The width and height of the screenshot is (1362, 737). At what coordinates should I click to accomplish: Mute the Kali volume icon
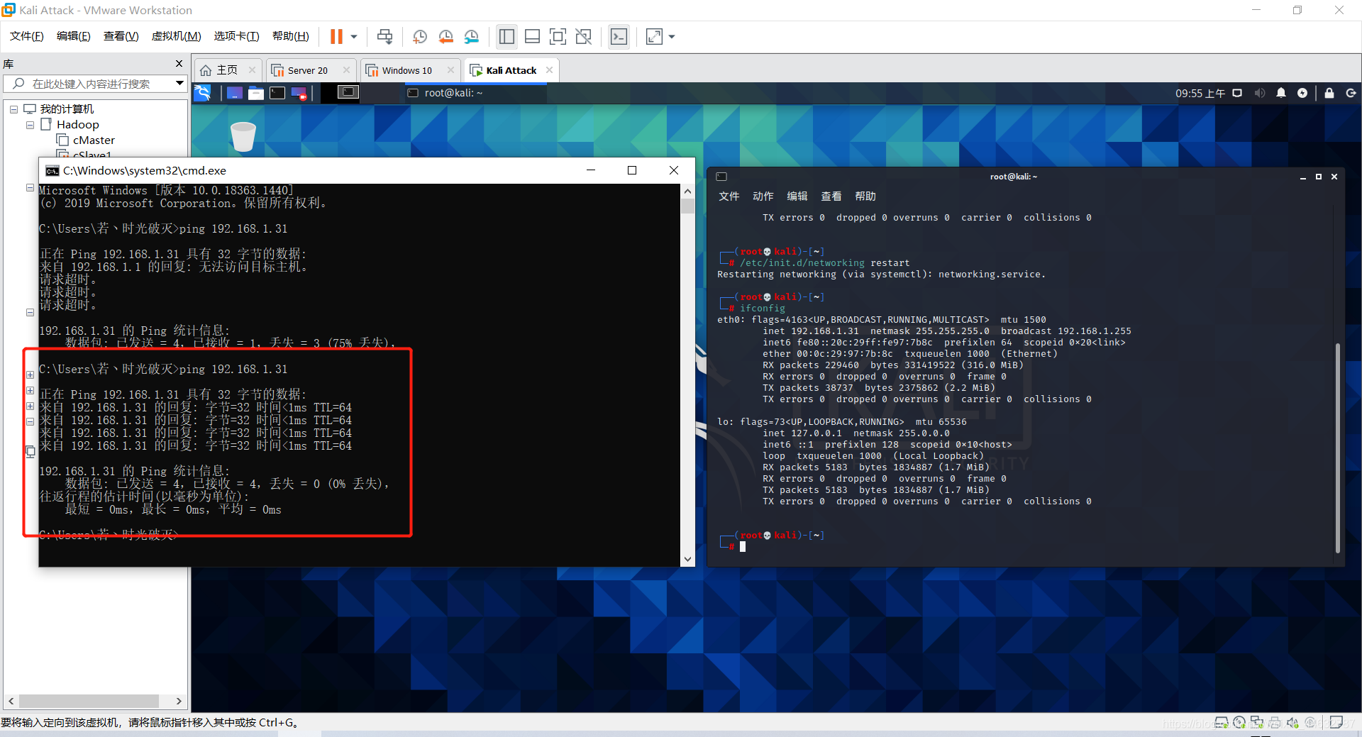(1259, 93)
